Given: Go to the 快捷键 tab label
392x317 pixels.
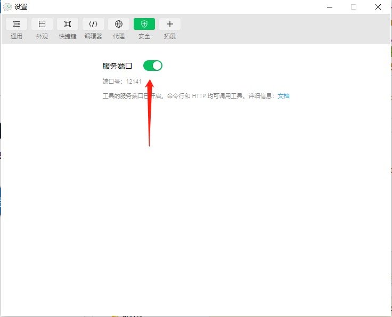Looking at the screenshot, I should pos(68,36).
